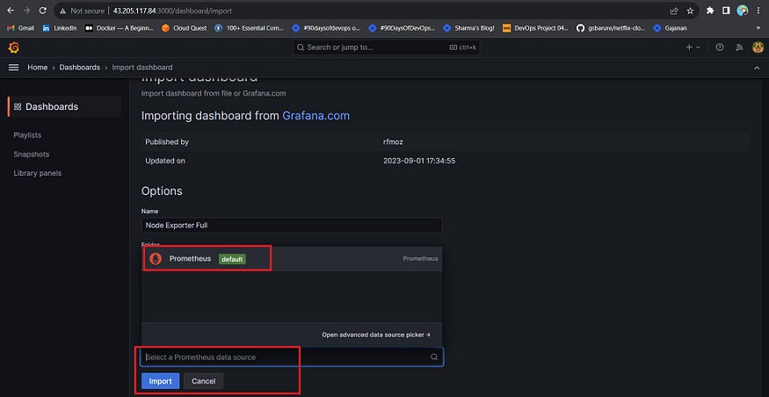Click the Name field Node Exporter Full

292,226
